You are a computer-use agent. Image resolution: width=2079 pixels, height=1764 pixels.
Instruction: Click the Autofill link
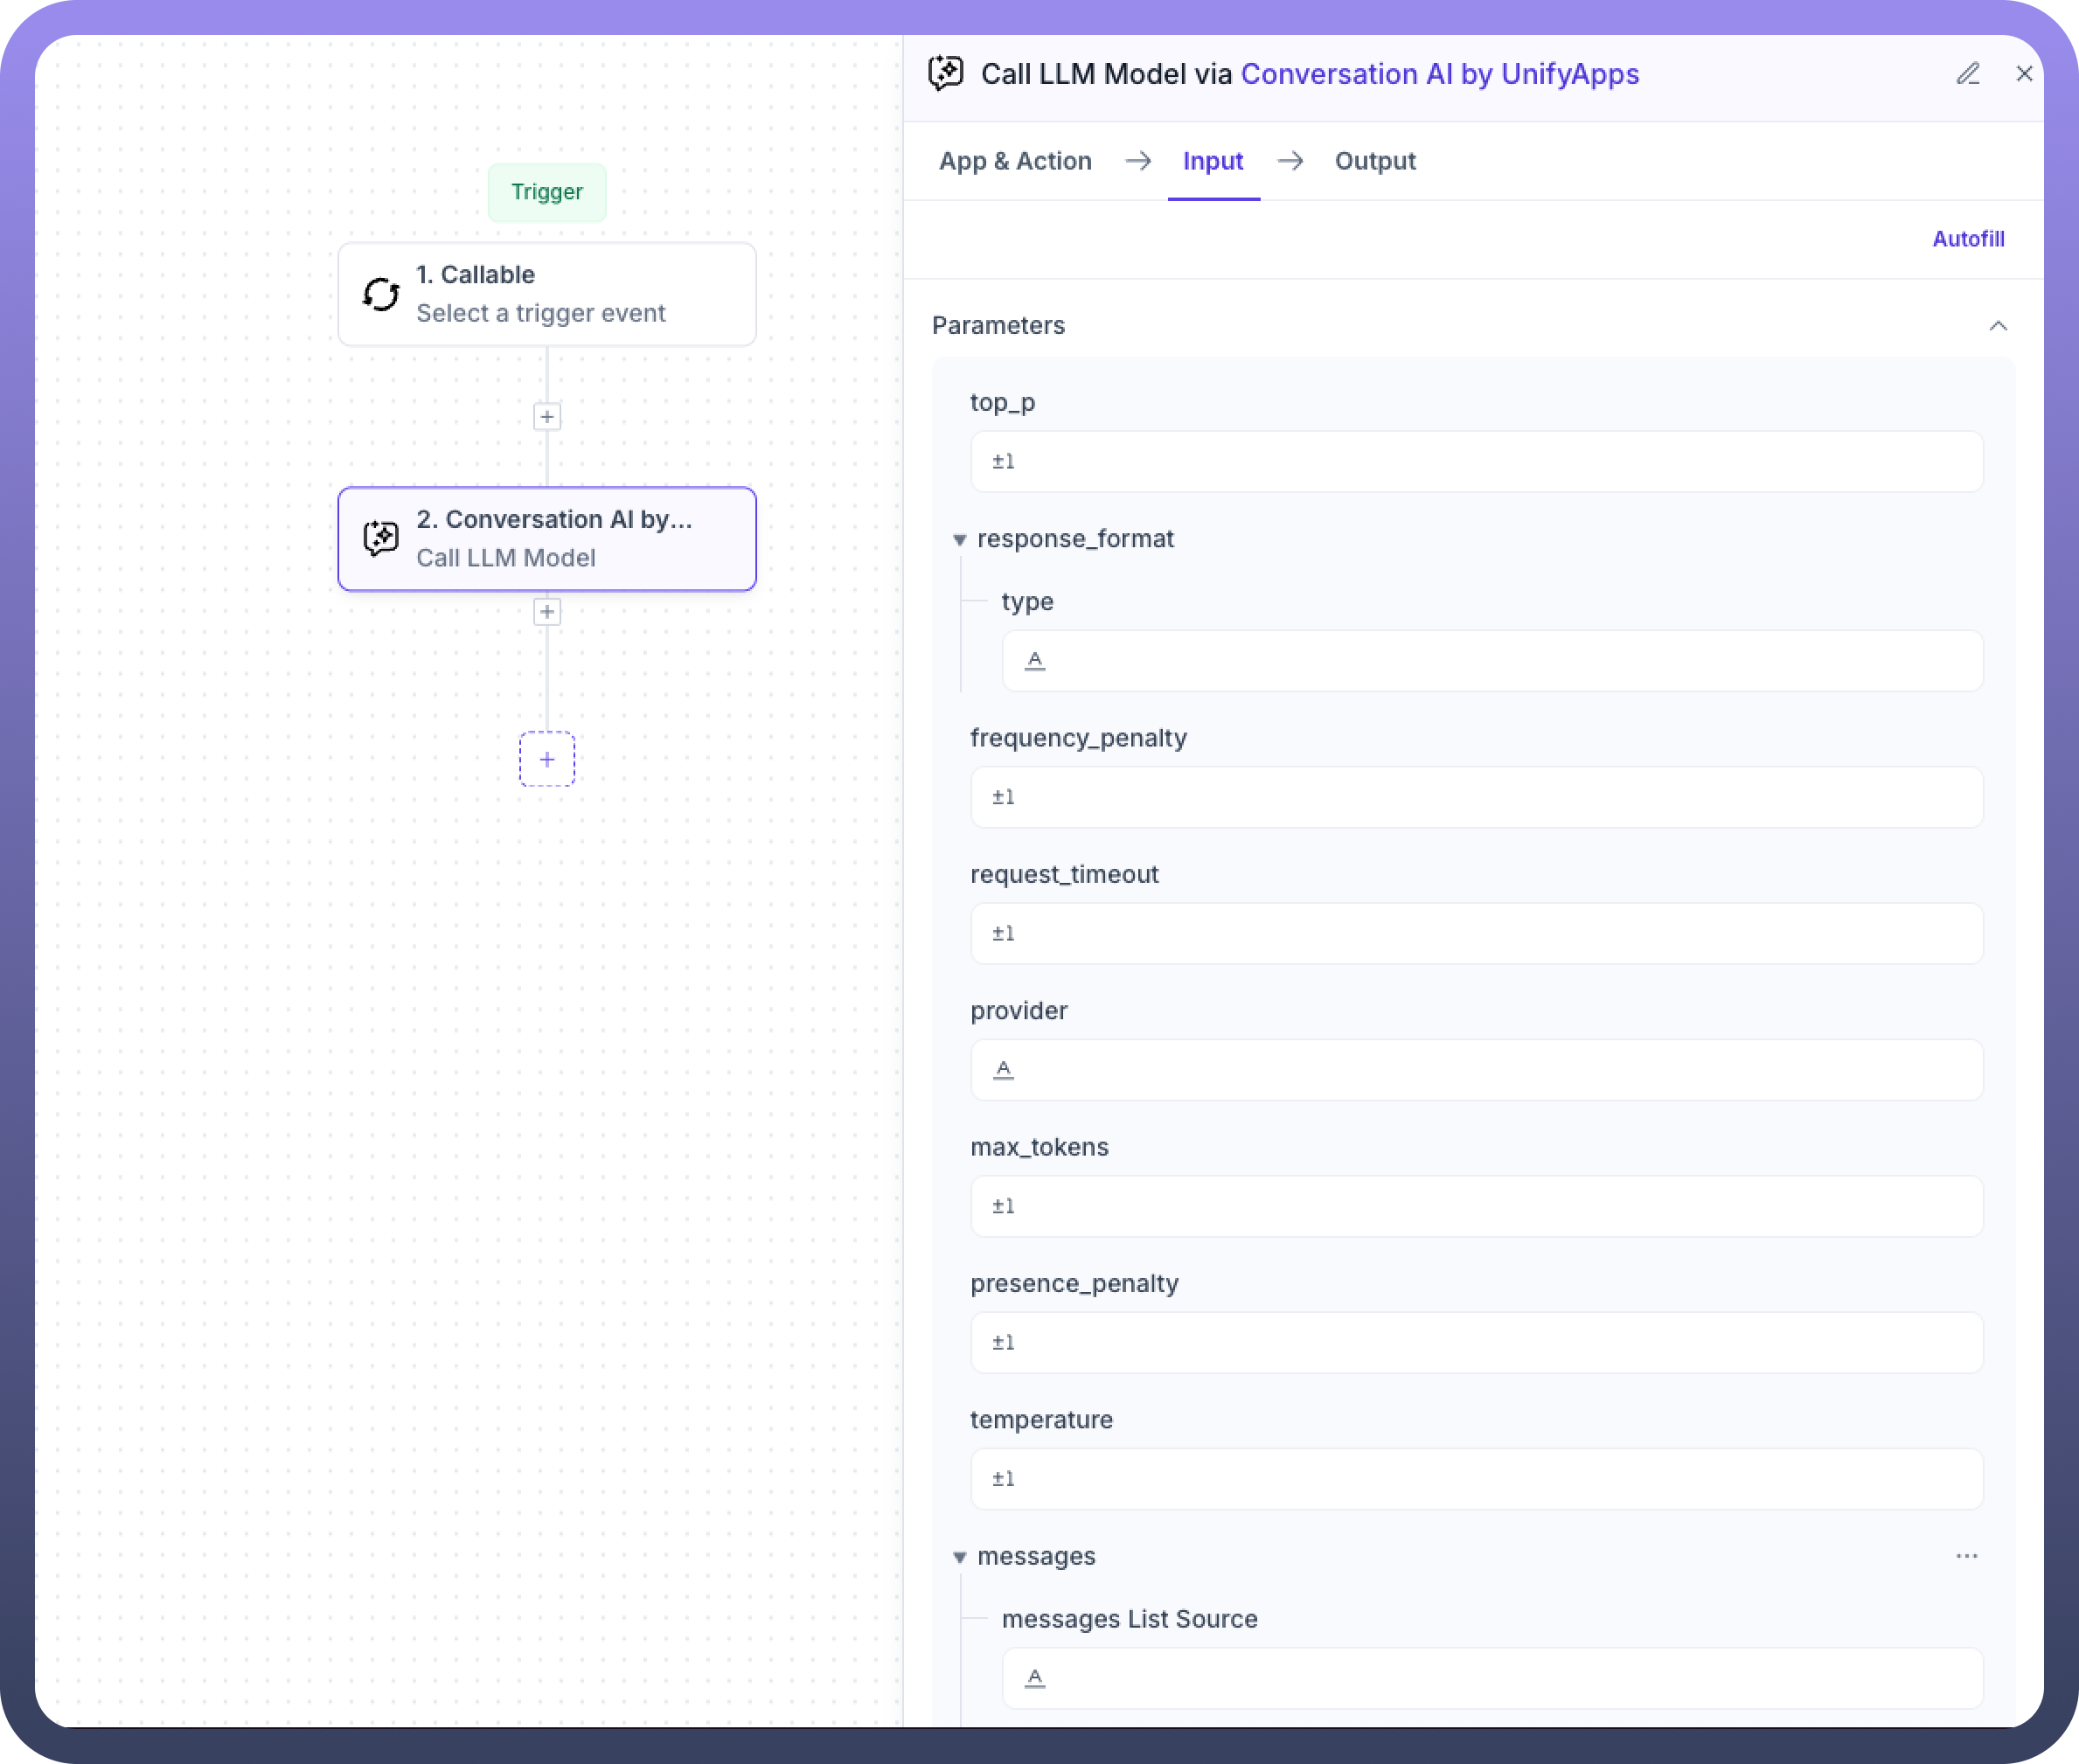(x=1967, y=239)
